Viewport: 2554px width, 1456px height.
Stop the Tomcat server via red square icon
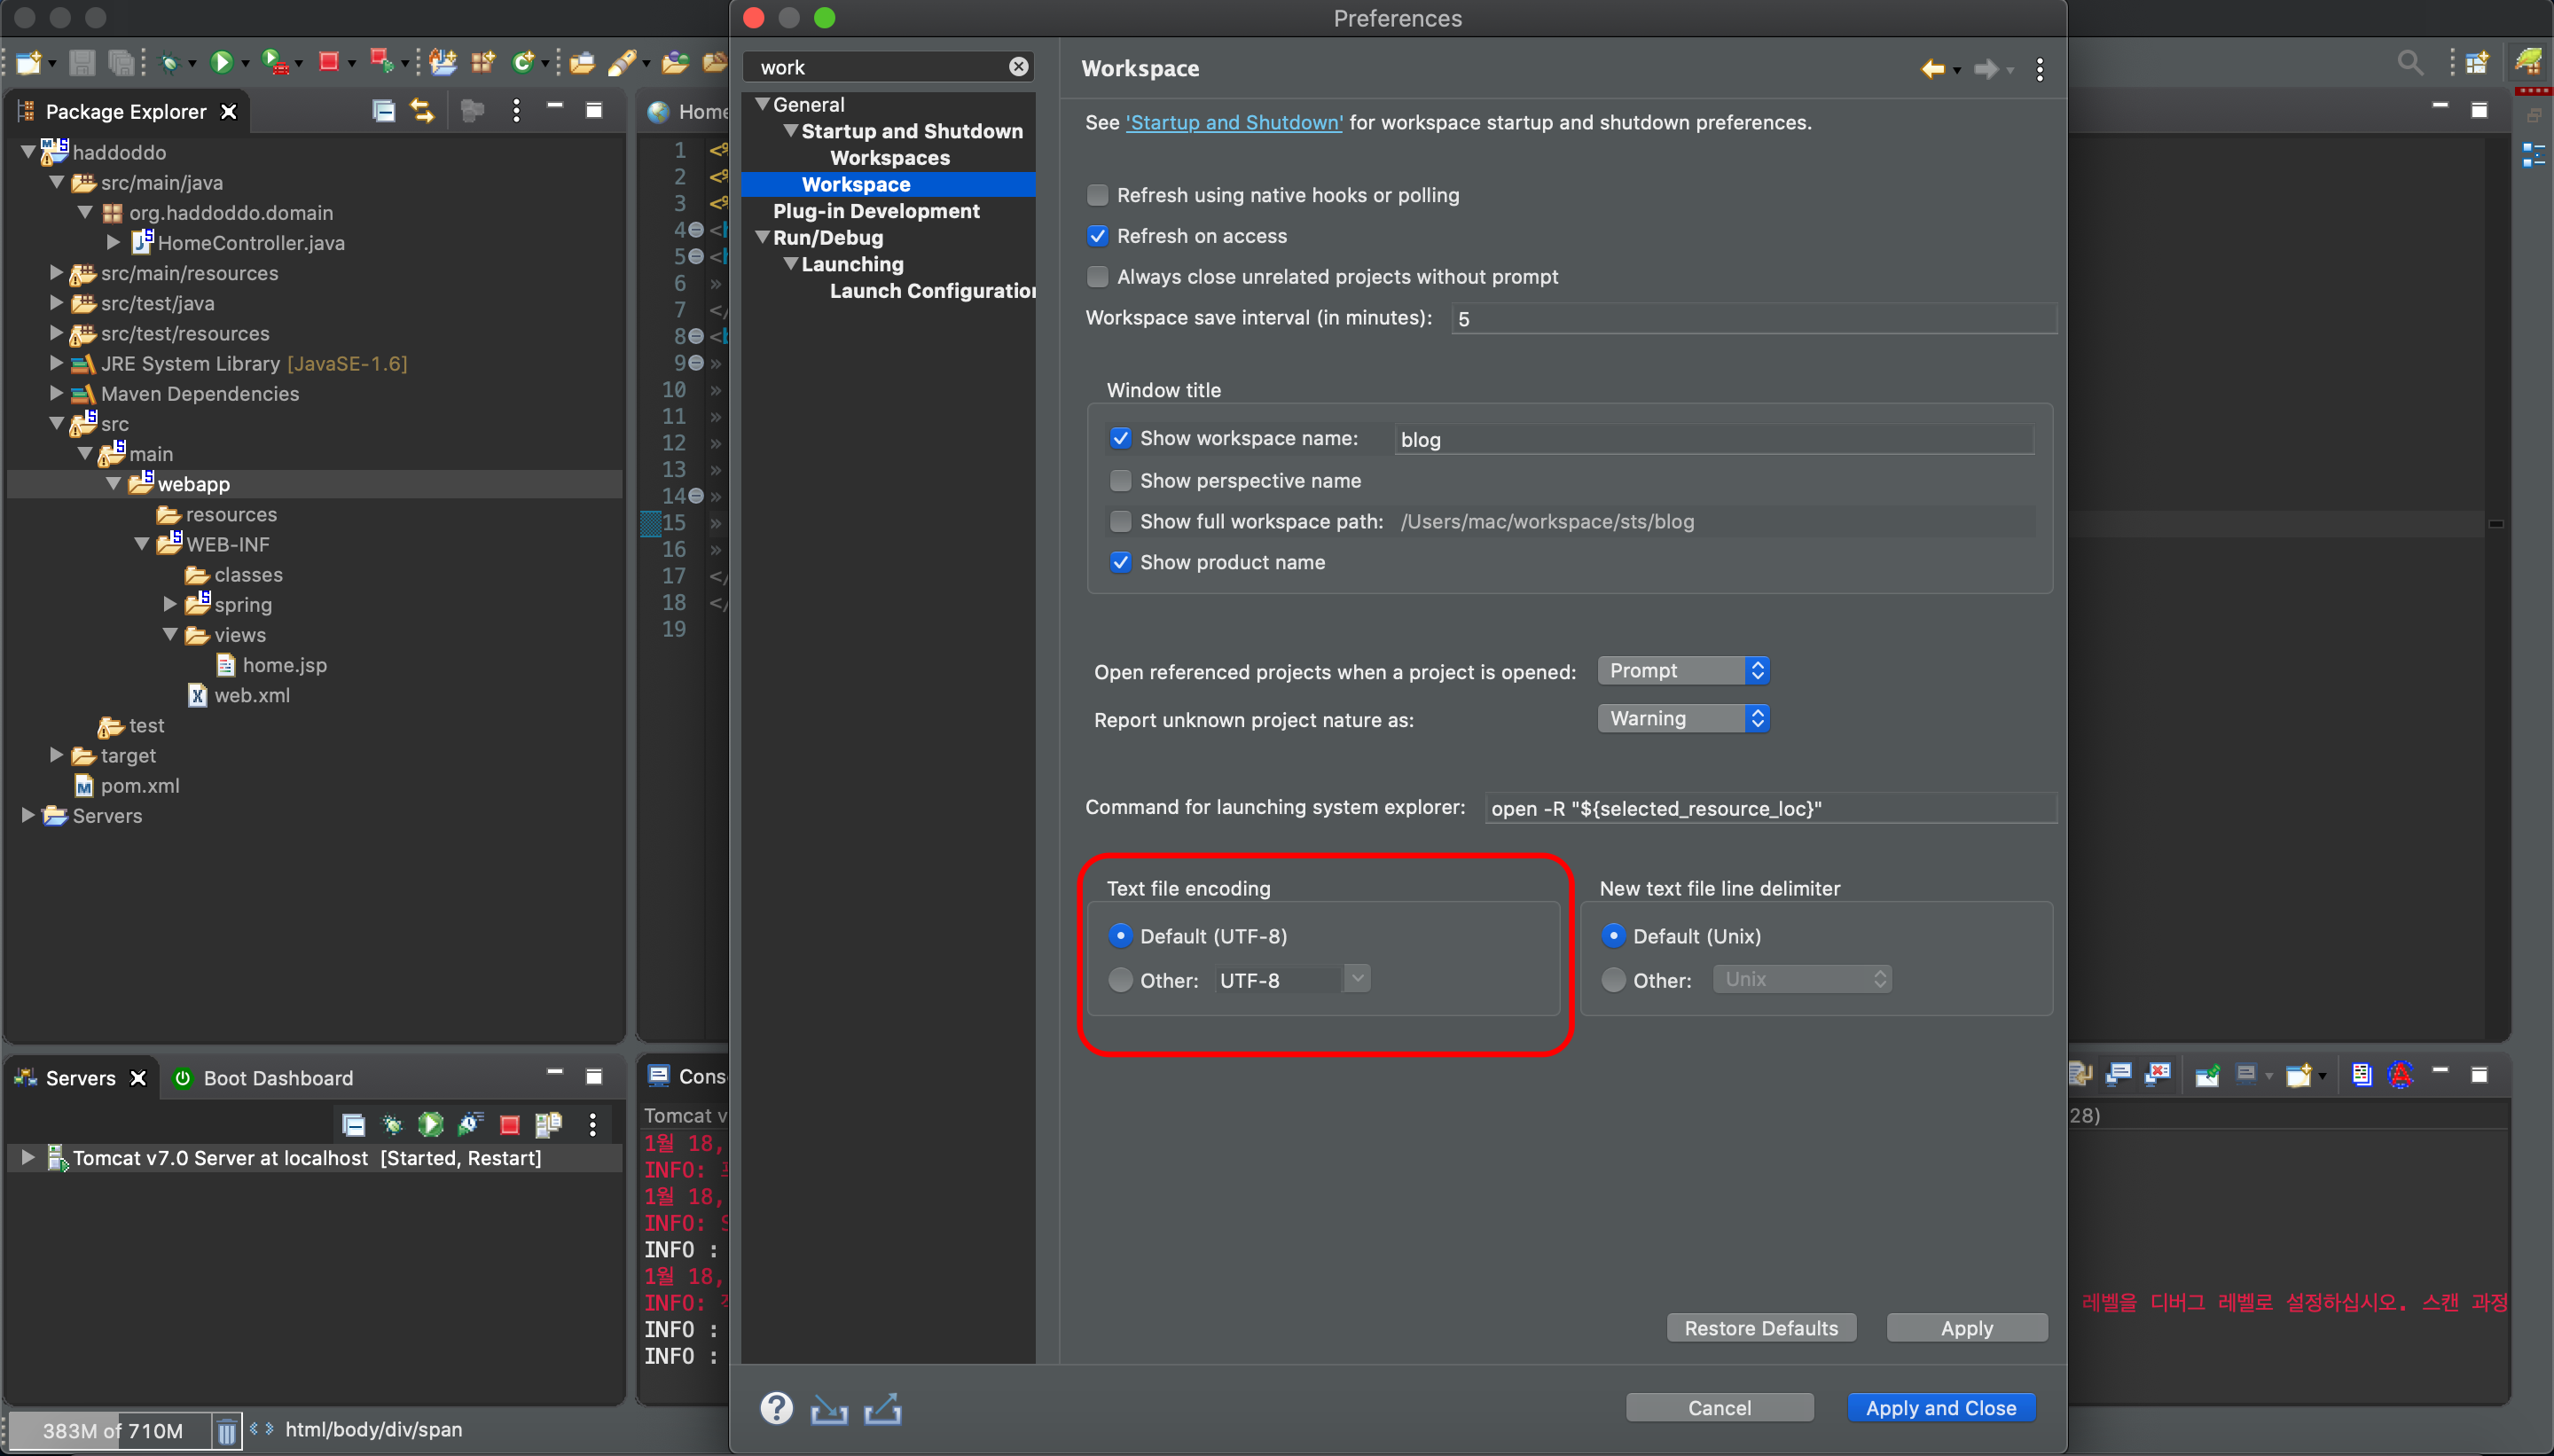(509, 1125)
